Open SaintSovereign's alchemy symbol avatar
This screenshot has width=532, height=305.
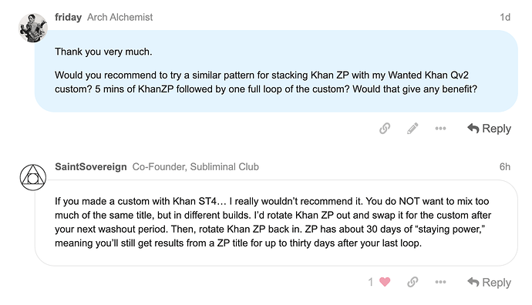[33, 177]
